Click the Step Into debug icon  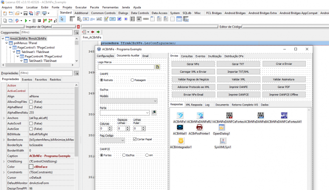tap(45, 21)
